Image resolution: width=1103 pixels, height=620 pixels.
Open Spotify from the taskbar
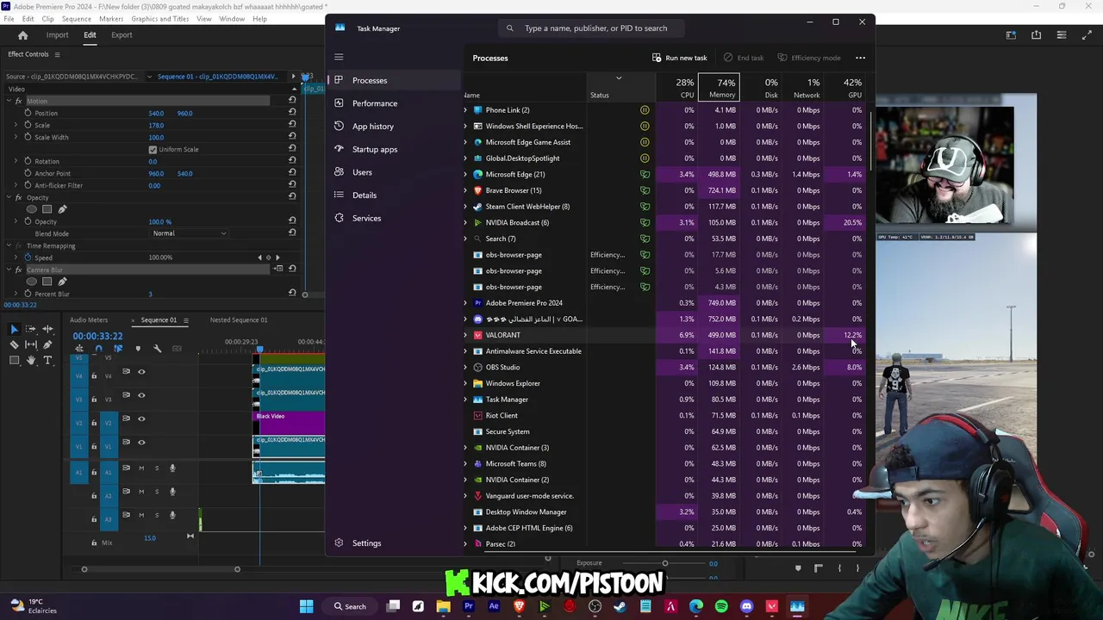click(721, 606)
